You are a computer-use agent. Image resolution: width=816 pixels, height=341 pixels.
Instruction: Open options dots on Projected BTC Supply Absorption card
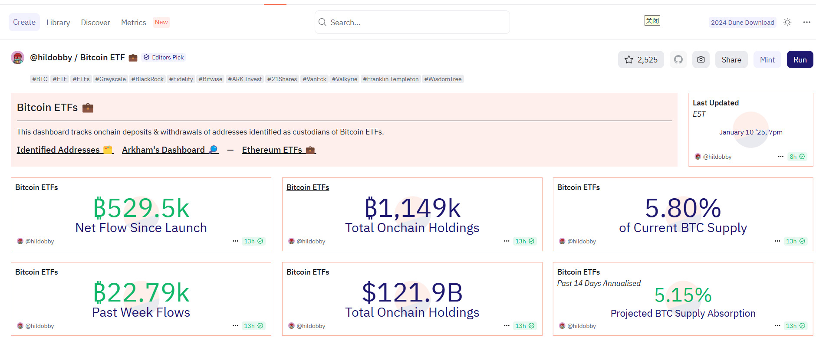point(777,325)
